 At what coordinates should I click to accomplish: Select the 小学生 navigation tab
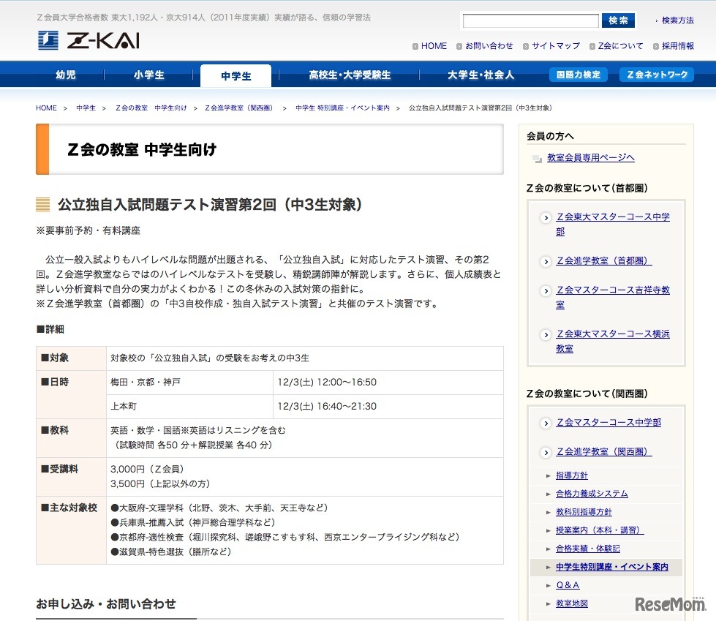[x=149, y=75]
